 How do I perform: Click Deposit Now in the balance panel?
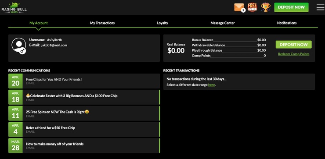[293, 44]
